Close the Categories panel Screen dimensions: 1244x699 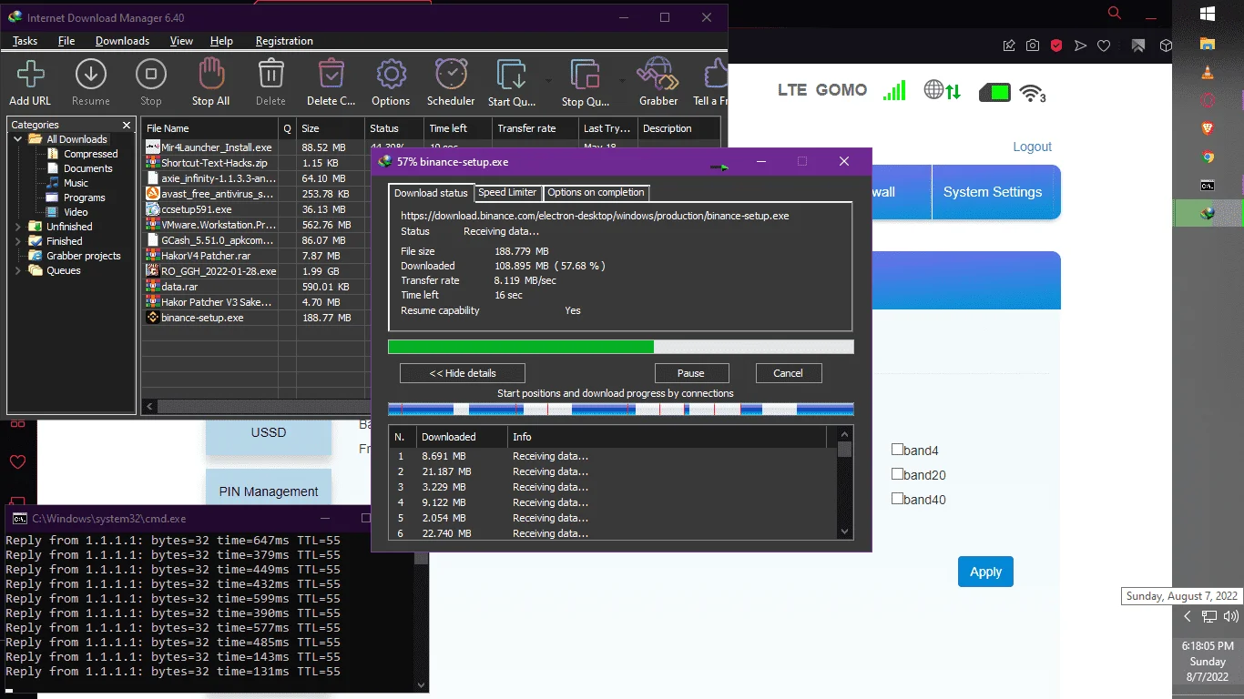[127, 125]
